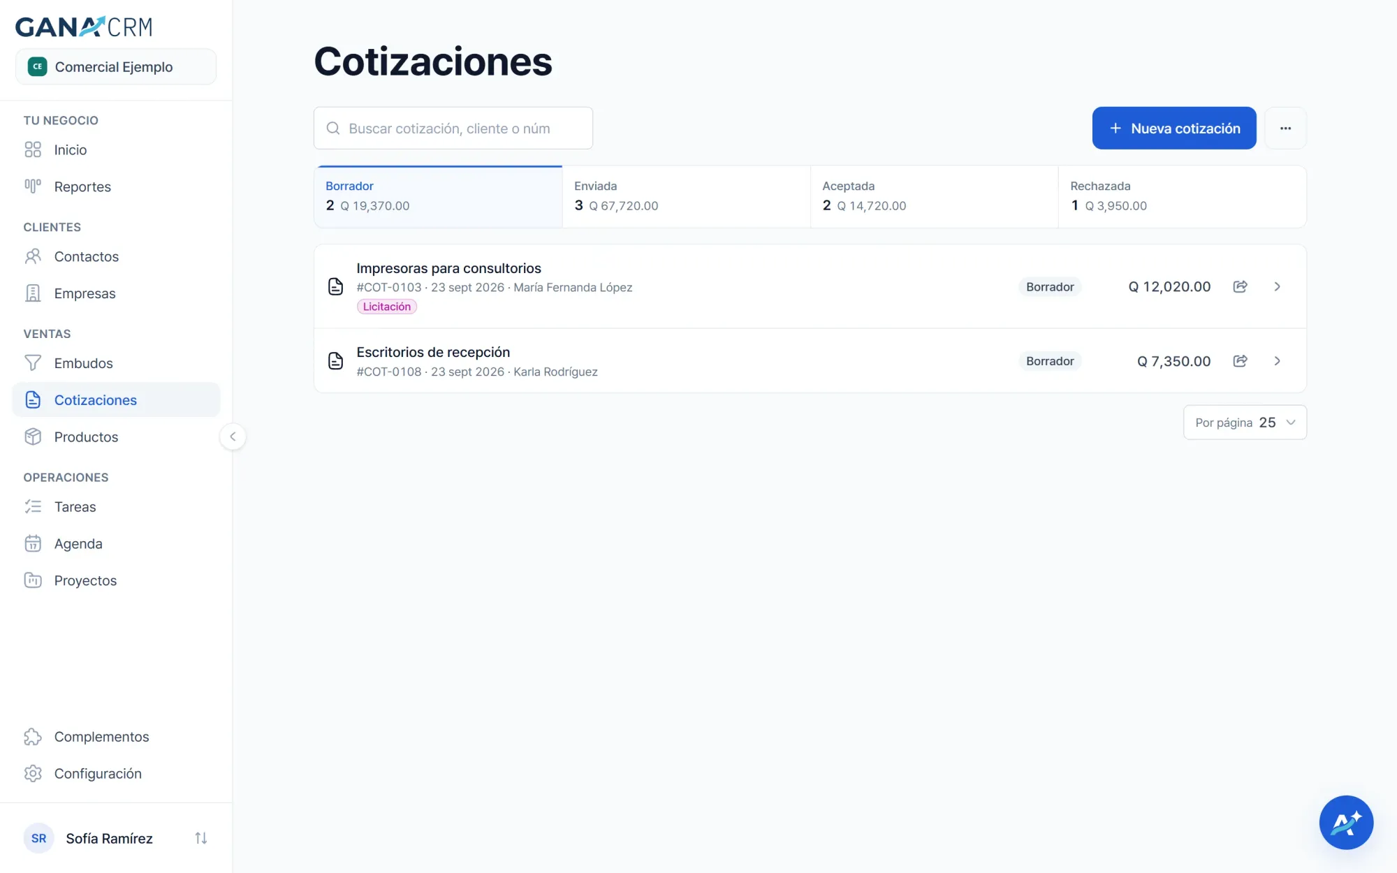This screenshot has height=873, width=1397.
Task: Click the Impresoras para consultorios title
Action: [448, 268]
